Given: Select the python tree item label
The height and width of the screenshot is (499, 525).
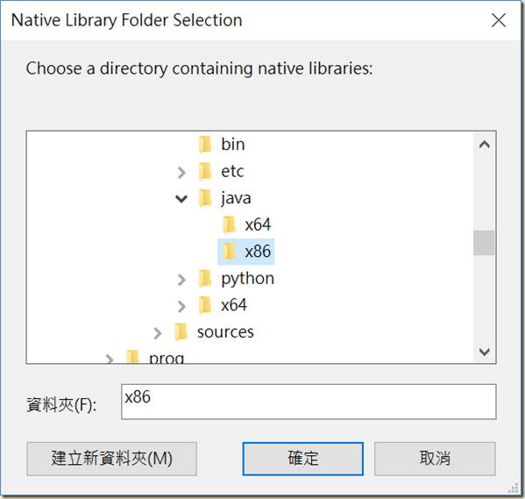Looking at the screenshot, I should 248,279.
